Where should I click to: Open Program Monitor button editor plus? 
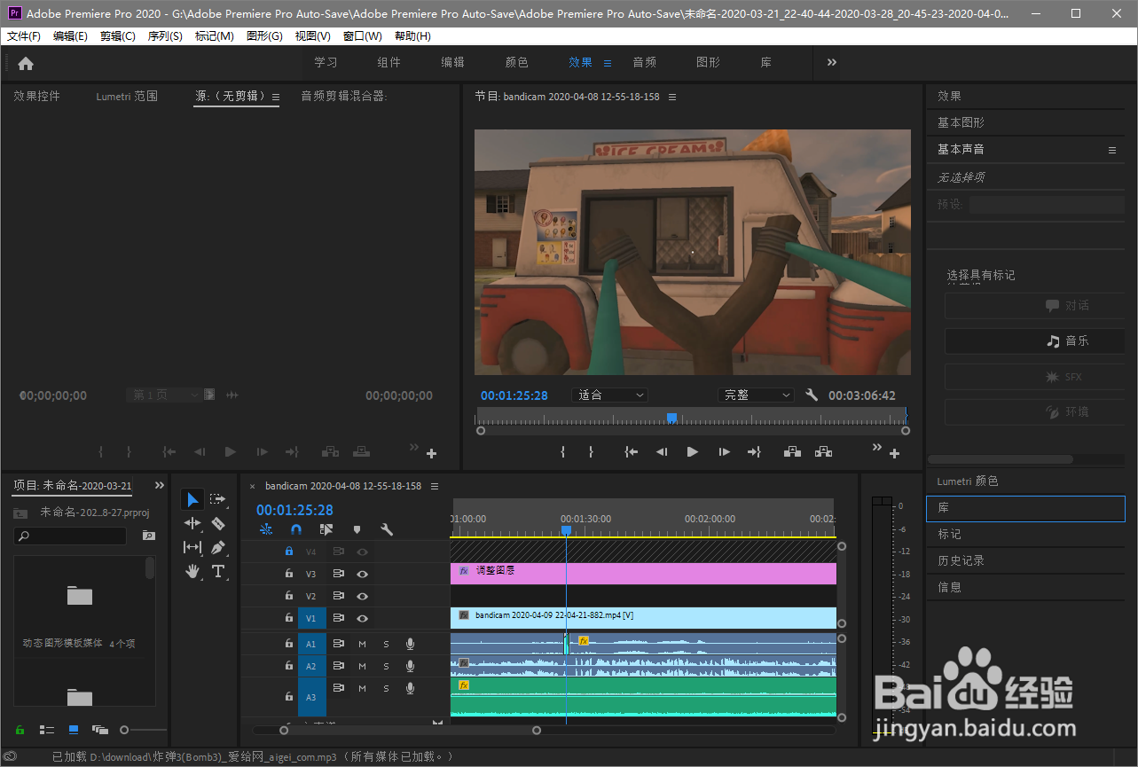point(894,454)
